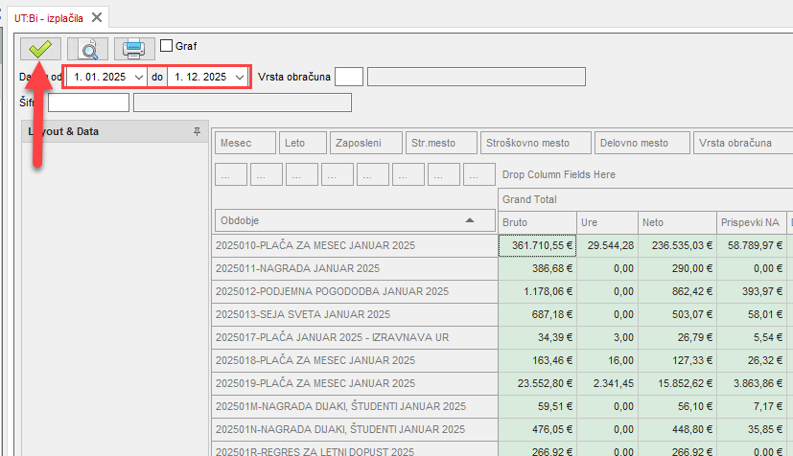
Task: Click Neto cell 56,10 €
Action: (677, 406)
